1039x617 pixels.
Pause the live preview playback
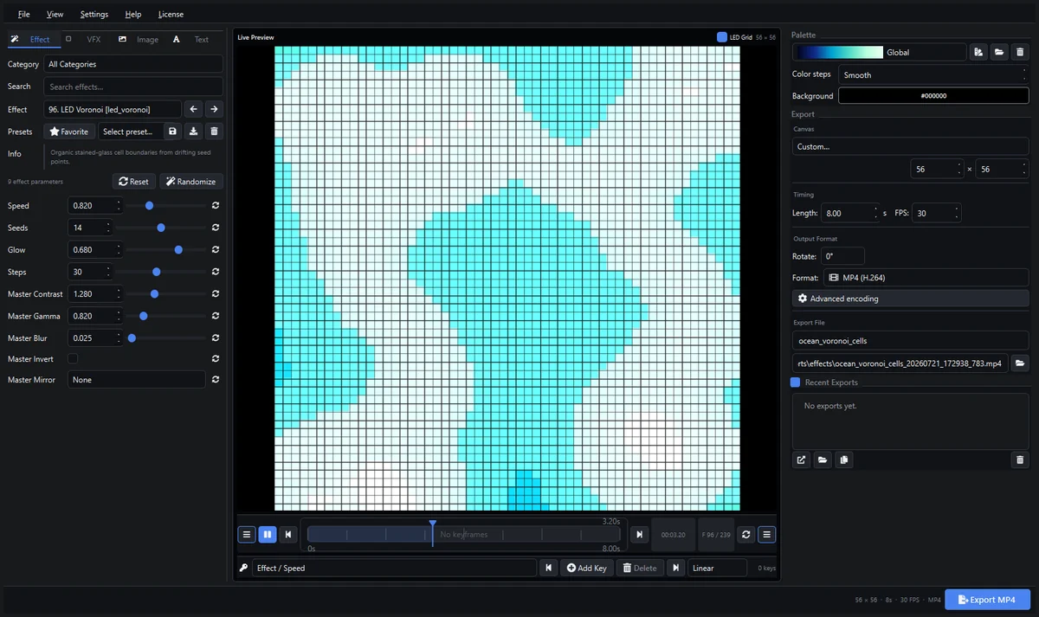point(268,535)
